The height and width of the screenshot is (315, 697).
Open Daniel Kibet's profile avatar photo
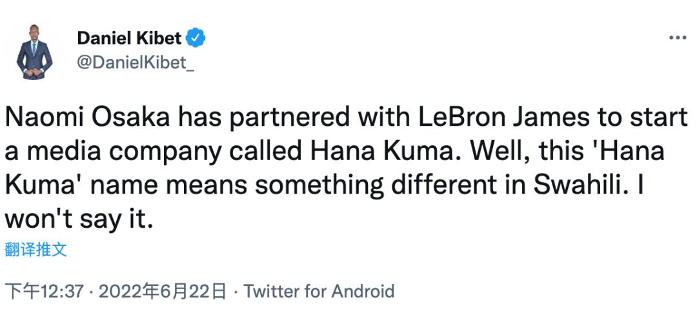[34, 52]
